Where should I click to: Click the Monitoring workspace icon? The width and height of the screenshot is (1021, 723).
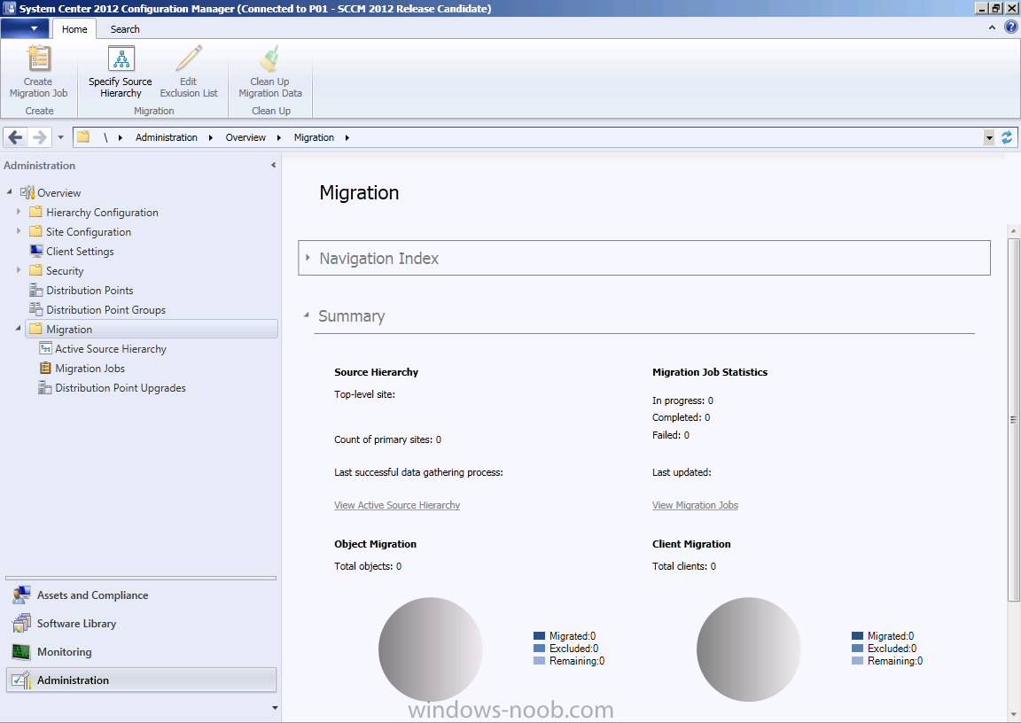click(21, 651)
